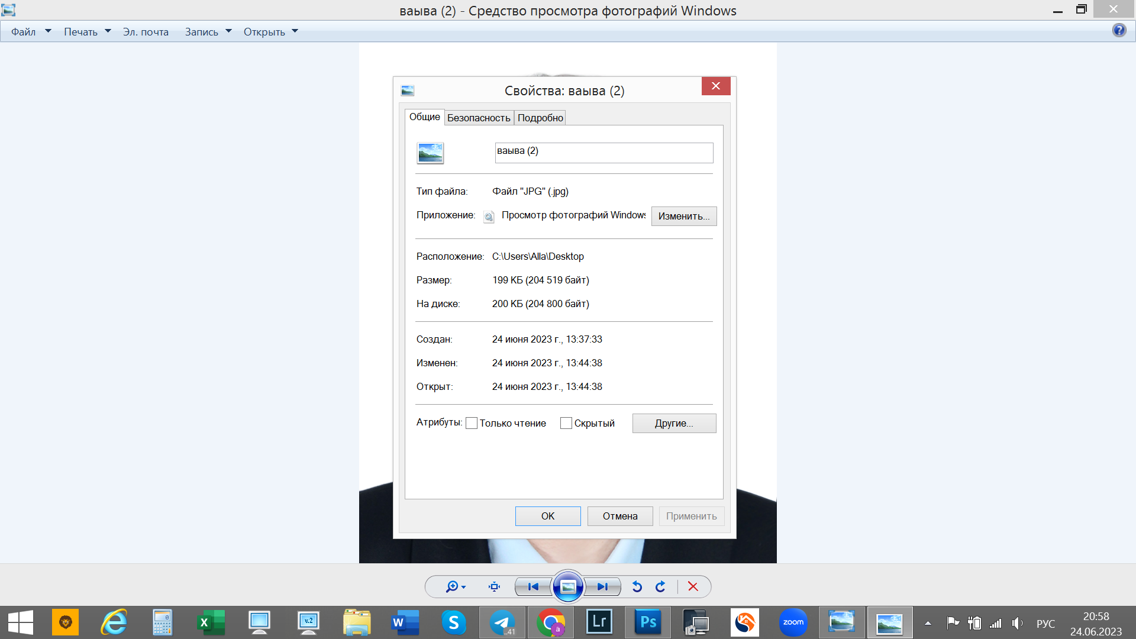Click the red delete icon in viewer toolbar
Viewport: 1136px width, 639px height.
693,586
